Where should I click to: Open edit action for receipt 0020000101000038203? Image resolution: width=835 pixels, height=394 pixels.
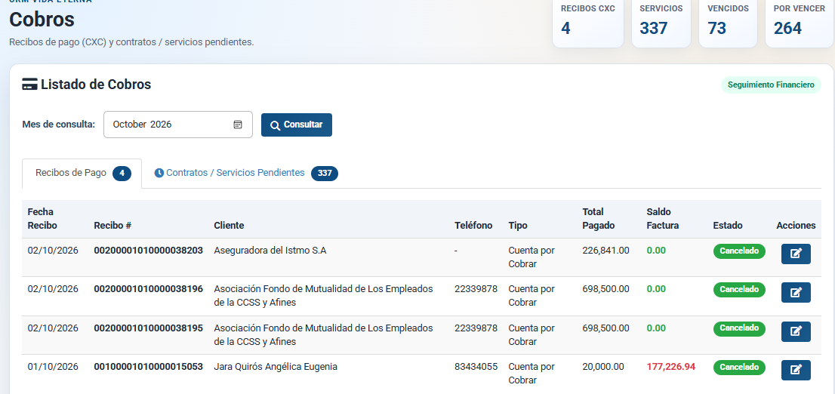pyautogui.click(x=796, y=254)
